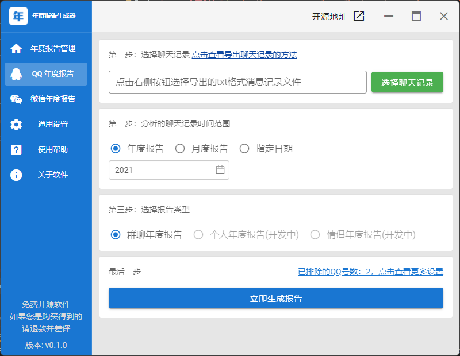Open link 已排除的QQ号数：2，点击查看更多设置
The width and height of the screenshot is (460, 356).
point(370,272)
